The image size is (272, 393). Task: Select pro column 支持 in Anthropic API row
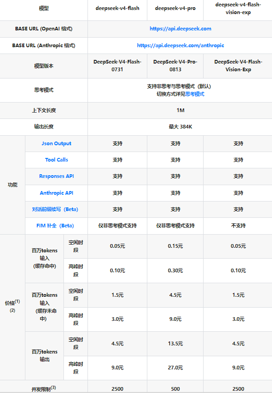[x=175, y=193]
